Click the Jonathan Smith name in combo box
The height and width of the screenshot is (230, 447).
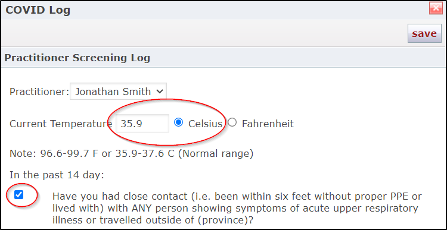[x=113, y=92]
